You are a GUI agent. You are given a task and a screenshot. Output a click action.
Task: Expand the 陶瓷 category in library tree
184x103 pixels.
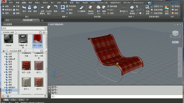pyautogui.click(x=5, y=72)
